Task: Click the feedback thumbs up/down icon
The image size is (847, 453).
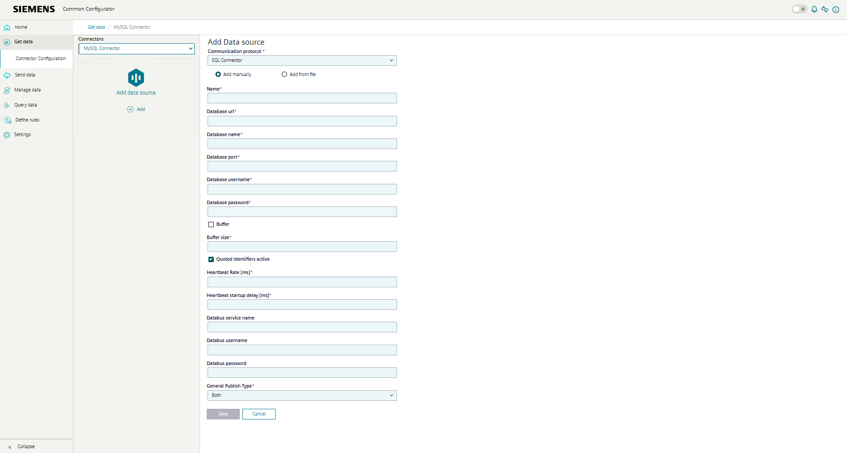Action: 824,9
